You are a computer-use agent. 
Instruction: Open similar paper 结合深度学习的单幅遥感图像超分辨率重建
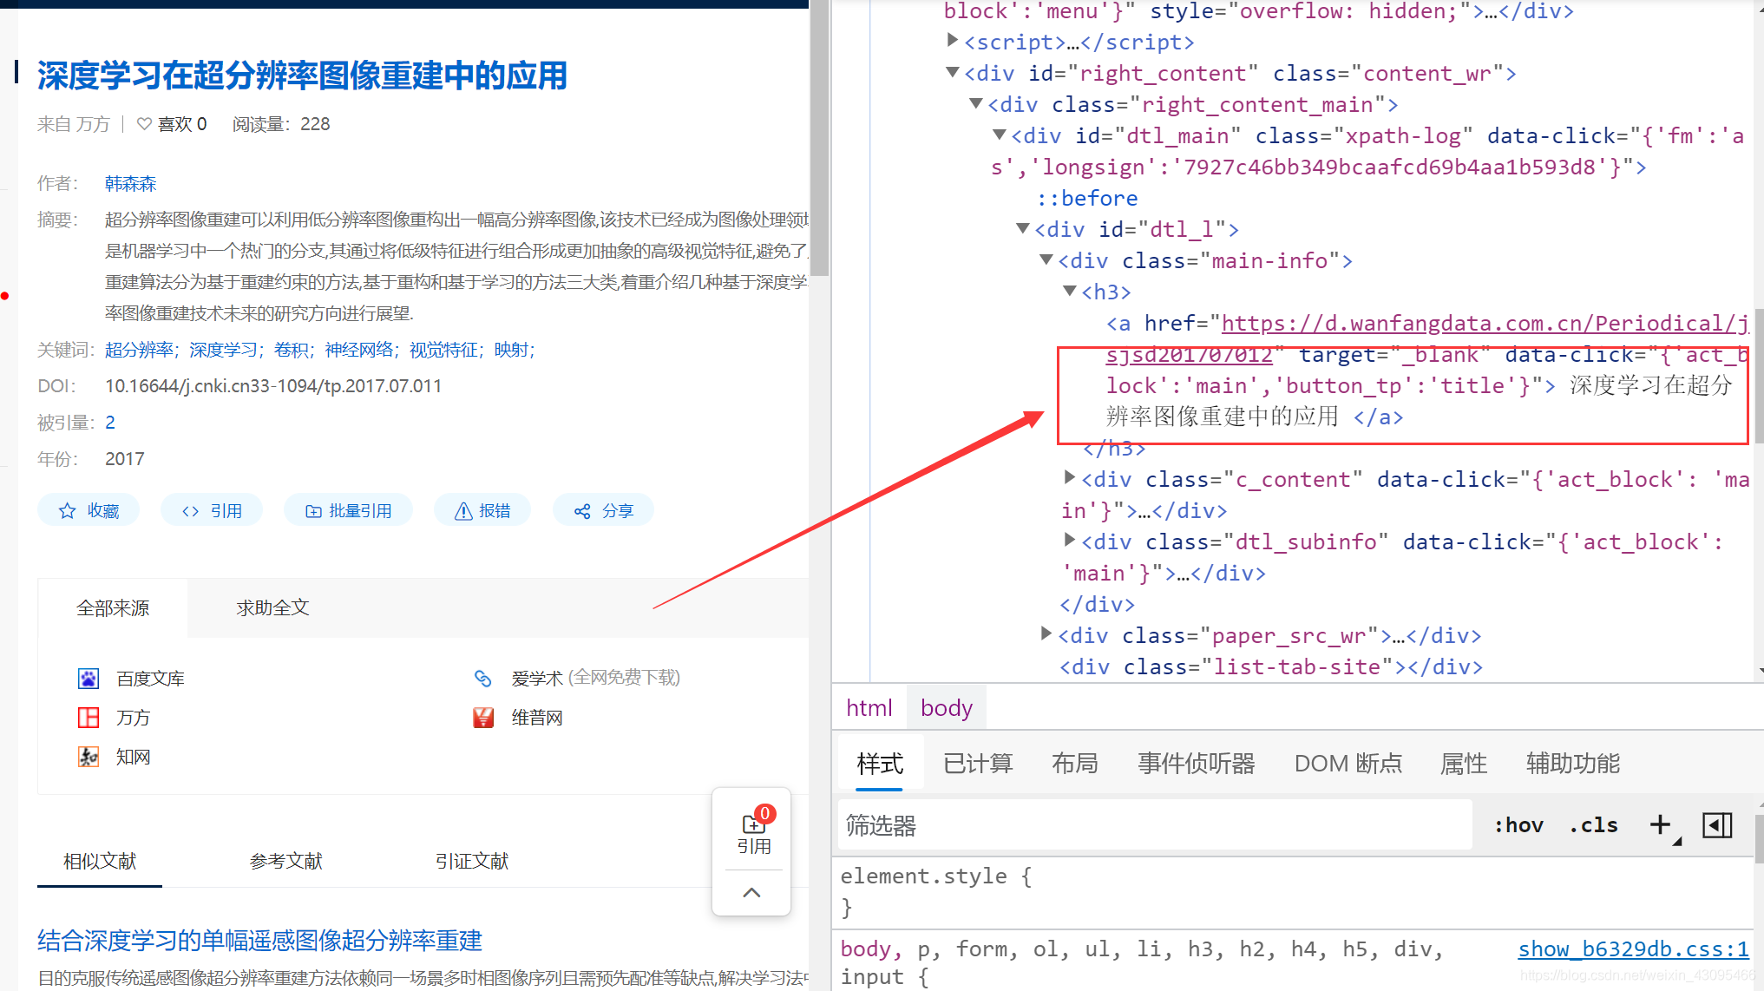tap(259, 941)
